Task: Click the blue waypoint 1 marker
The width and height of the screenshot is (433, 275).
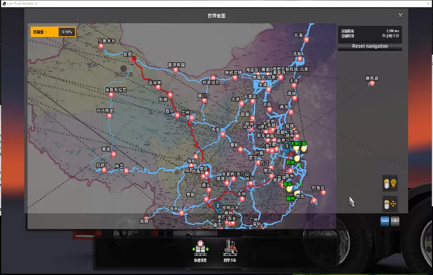Action: click(287, 146)
